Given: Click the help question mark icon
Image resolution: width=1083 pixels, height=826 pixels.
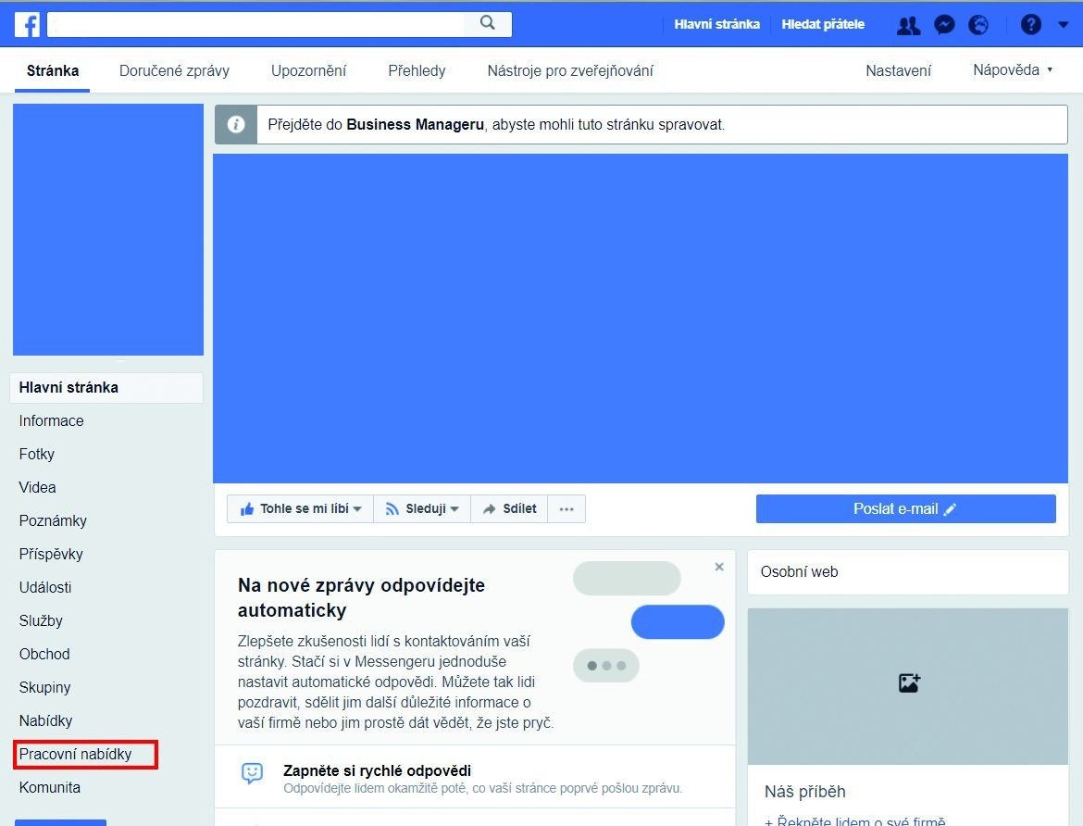Looking at the screenshot, I should pyautogui.click(x=1031, y=25).
